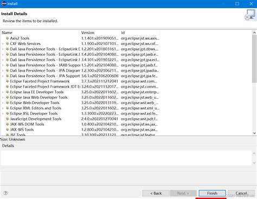Select the JAX-WS DOM Tools row

click(27, 124)
